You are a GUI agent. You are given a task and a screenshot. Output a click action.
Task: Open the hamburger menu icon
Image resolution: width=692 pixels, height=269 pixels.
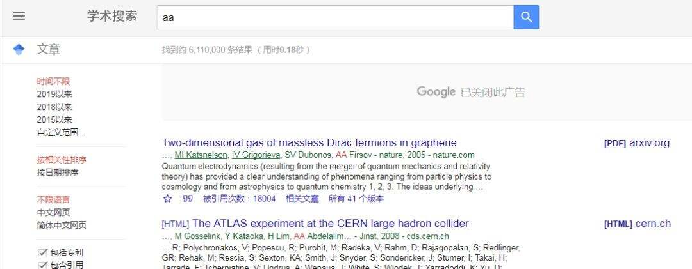click(x=19, y=16)
